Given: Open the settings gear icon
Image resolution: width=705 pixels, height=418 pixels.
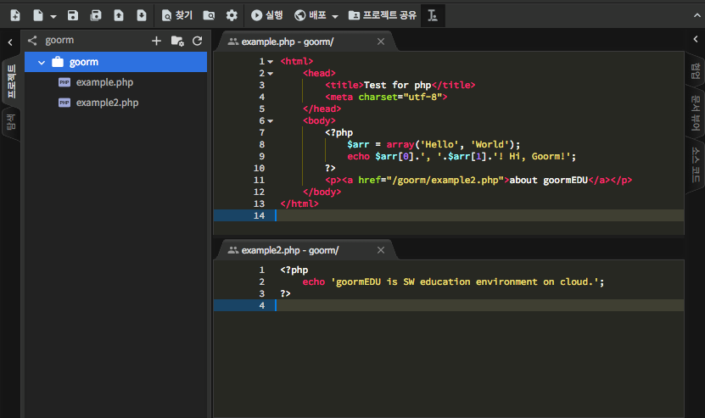Looking at the screenshot, I should click(232, 15).
